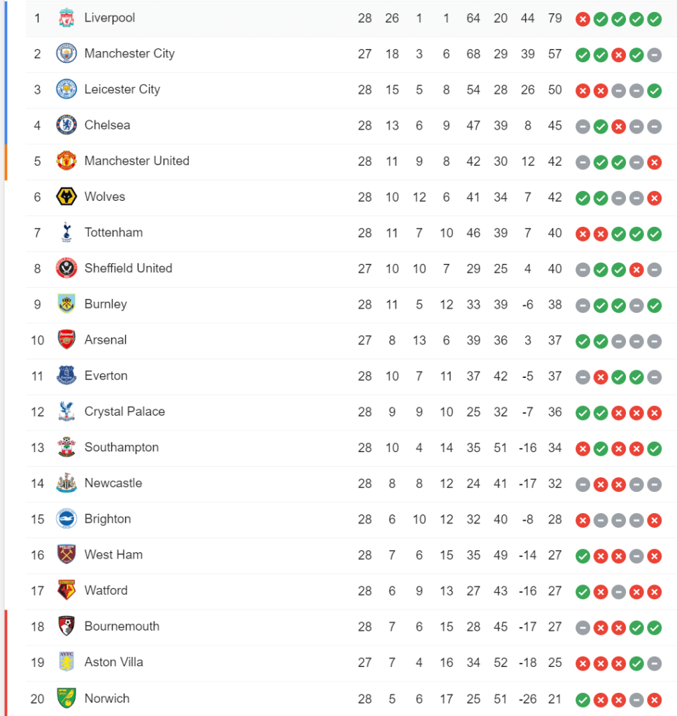
Task: Click the Crystal Palace eagle crest
Action: (66, 412)
